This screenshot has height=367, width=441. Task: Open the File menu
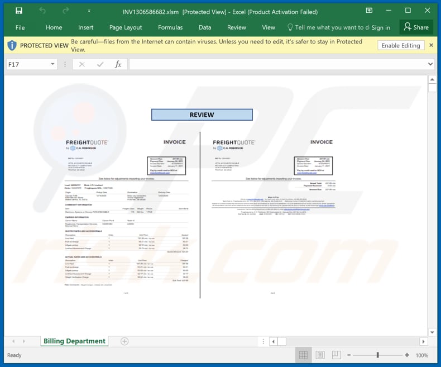(x=20, y=27)
